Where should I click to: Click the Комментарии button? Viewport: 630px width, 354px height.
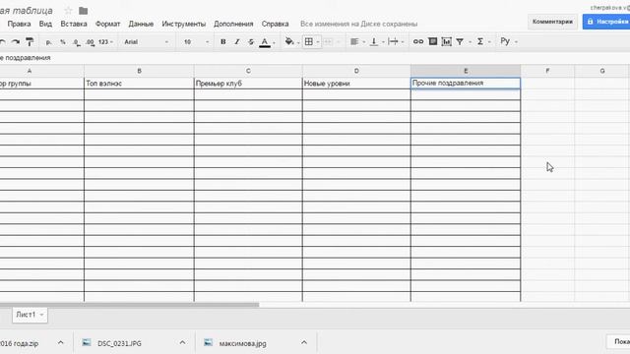pyautogui.click(x=552, y=22)
